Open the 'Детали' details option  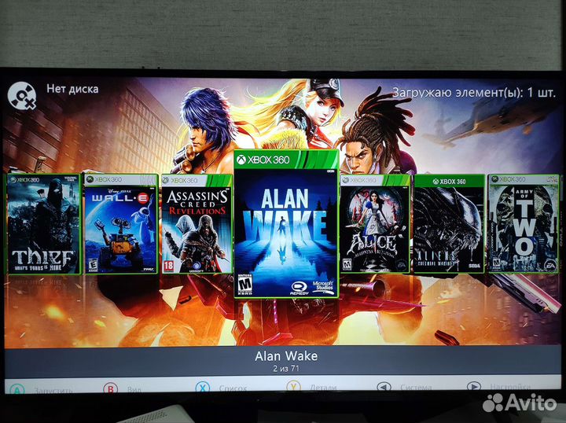point(323,388)
